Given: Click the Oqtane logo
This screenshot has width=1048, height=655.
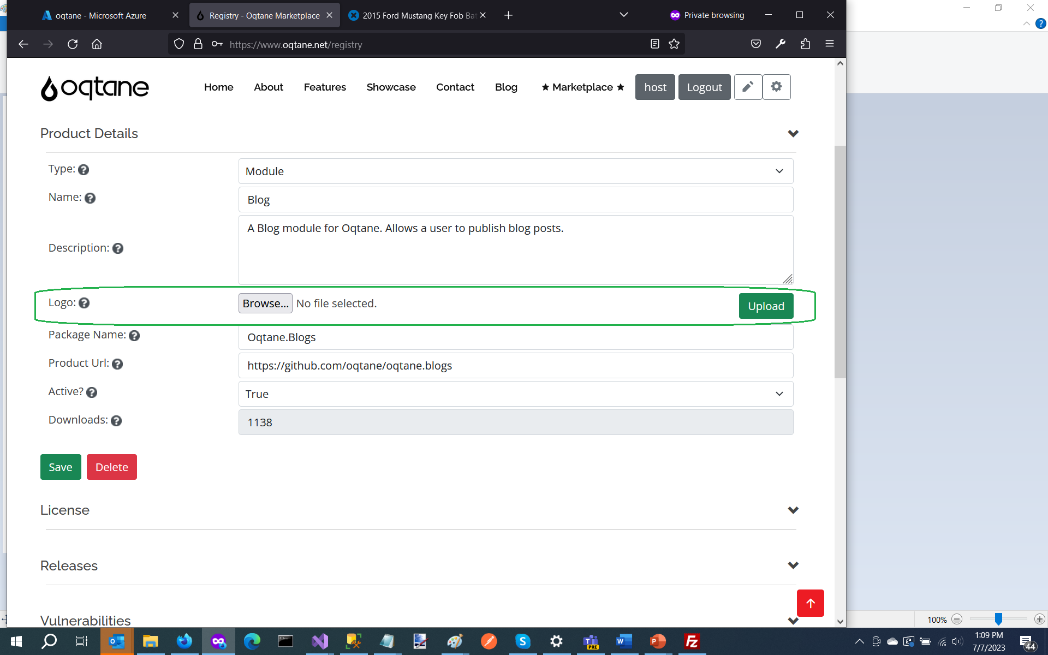Looking at the screenshot, I should point(94,88).
